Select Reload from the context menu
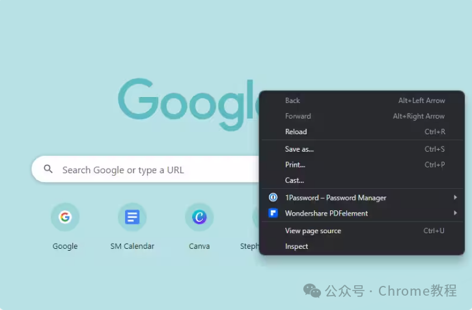 (362, 132)
